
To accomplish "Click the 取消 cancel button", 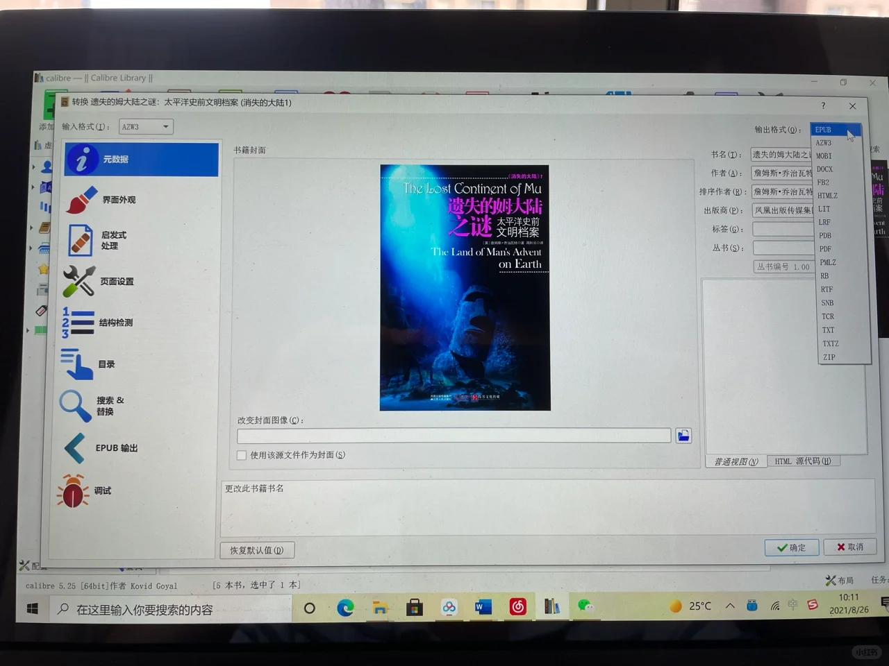I will click(850, 547).
